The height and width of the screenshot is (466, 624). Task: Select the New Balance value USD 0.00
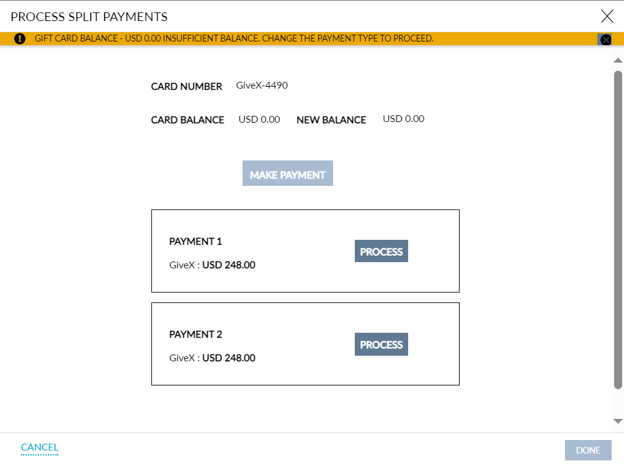pyautogui.click(x=404, y=119)
